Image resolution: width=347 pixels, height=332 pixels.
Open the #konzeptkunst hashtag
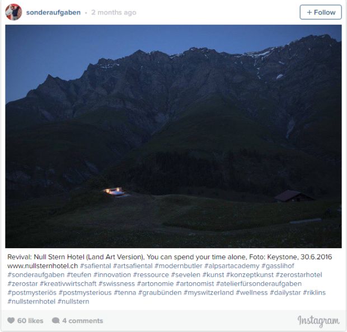pos(250,275)
